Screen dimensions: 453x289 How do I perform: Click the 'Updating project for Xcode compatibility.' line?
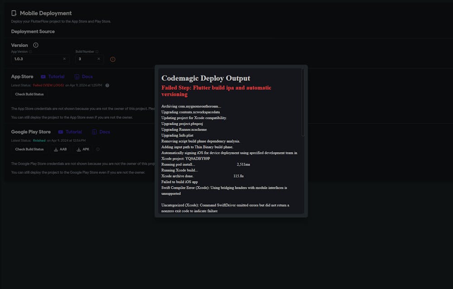tap(194, 118)
